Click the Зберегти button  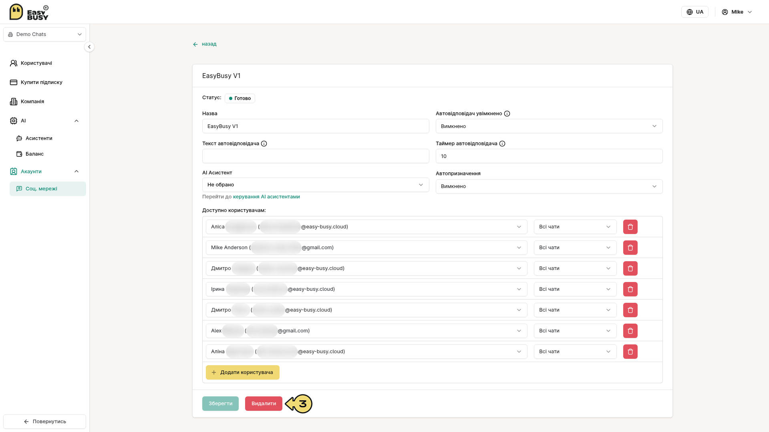[x=220, y=404]
